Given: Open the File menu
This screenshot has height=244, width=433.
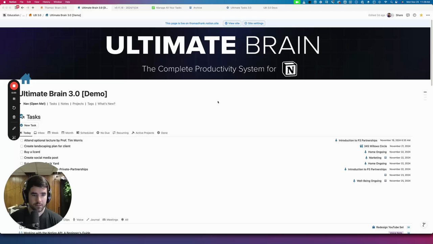Looking at the screenshot, I should pos(21,2).
